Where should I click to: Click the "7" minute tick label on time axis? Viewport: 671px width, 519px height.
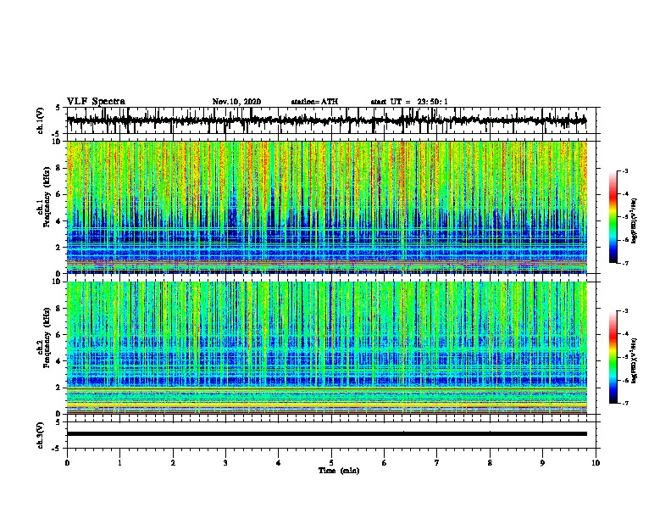pyautogui.click(x=437, y=463)
